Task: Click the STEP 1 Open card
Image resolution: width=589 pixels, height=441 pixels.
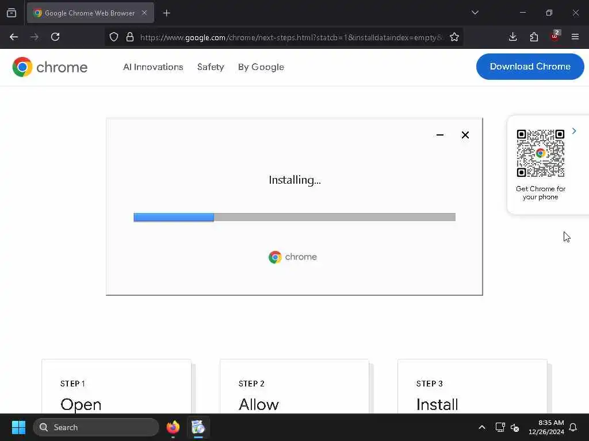Action: (x=116, y=386)
